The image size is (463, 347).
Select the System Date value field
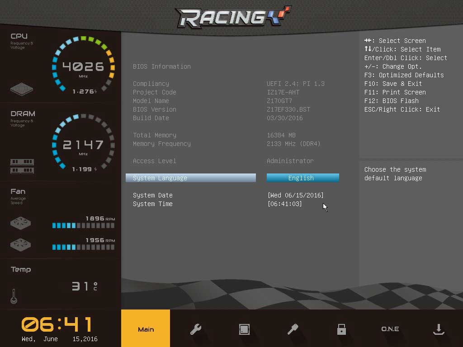pos(296,195)
